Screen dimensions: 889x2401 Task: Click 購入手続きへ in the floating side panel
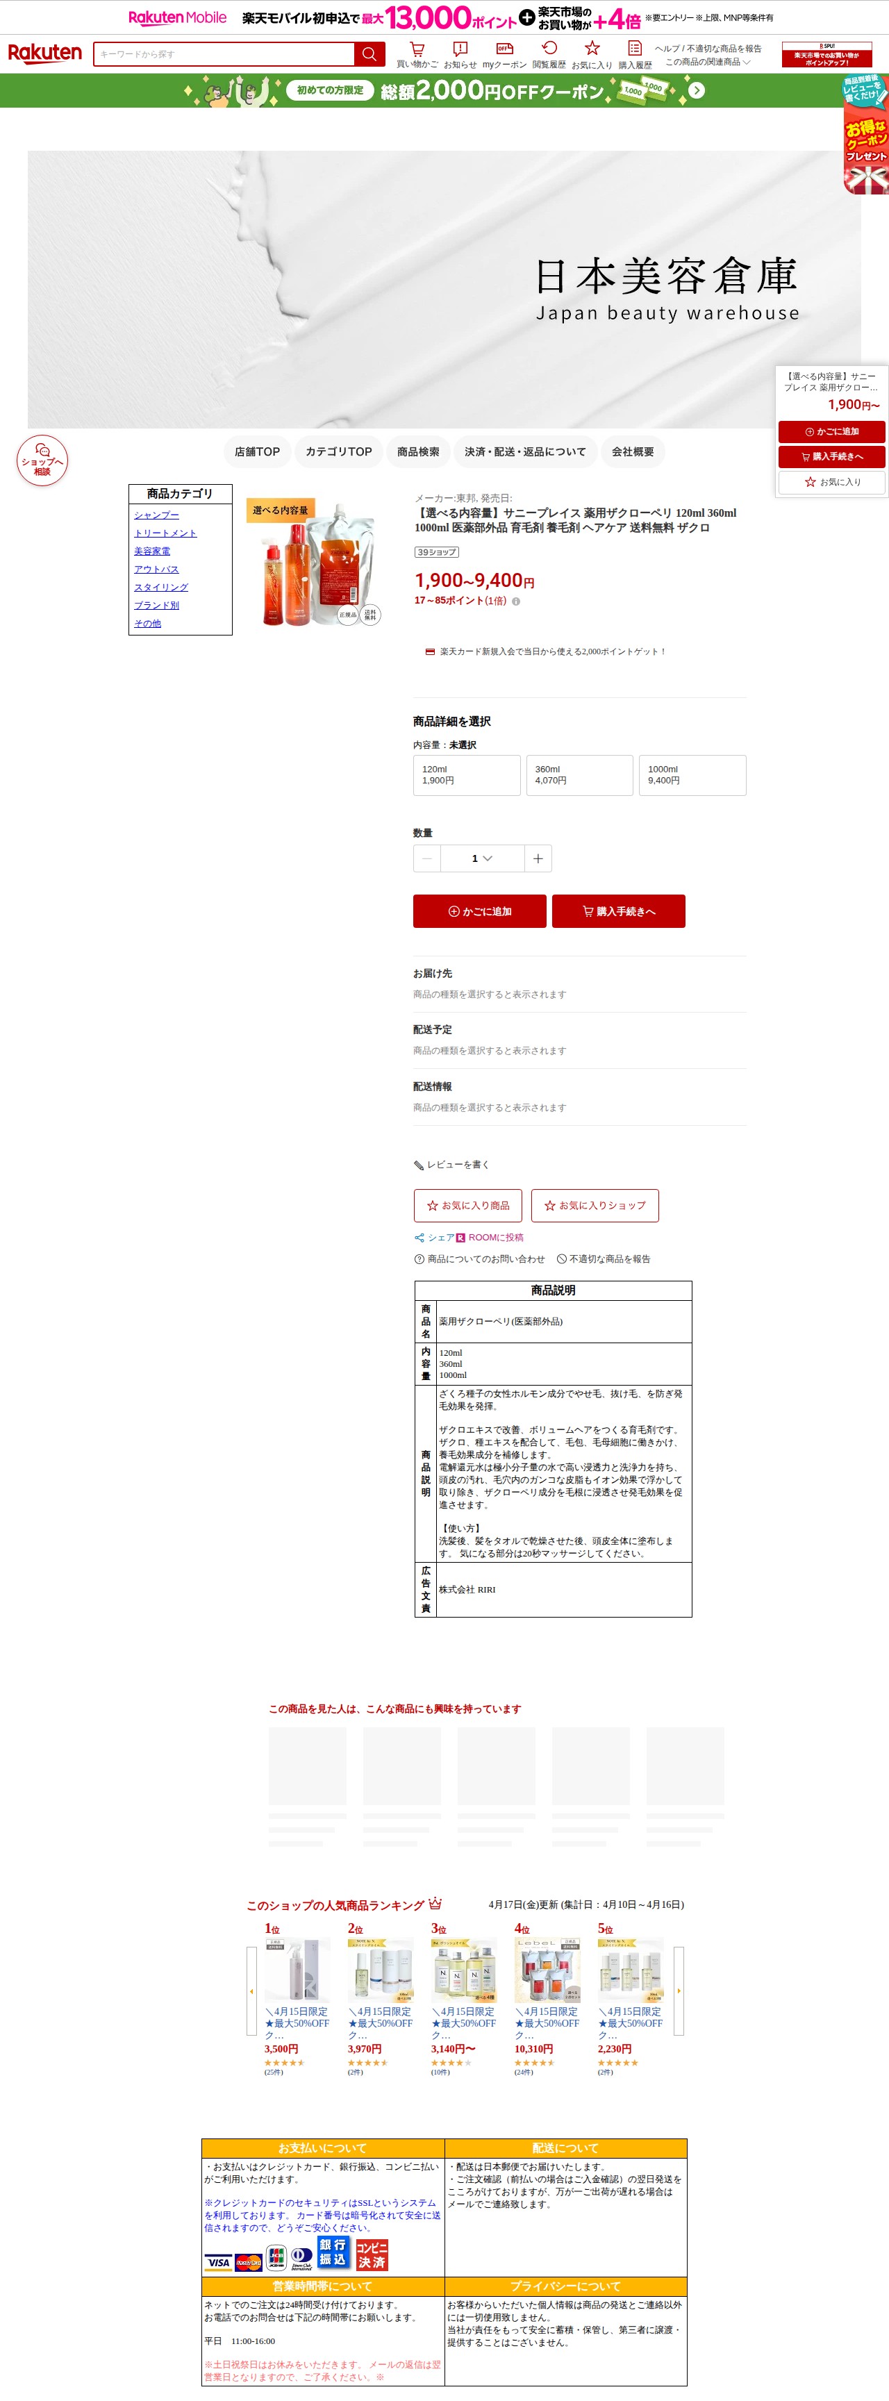pos(832,457)
